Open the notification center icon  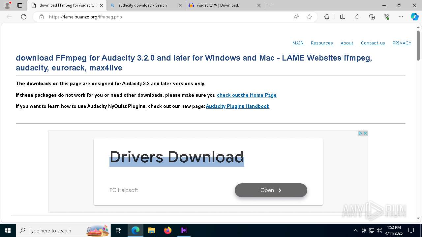pos(411,230)
